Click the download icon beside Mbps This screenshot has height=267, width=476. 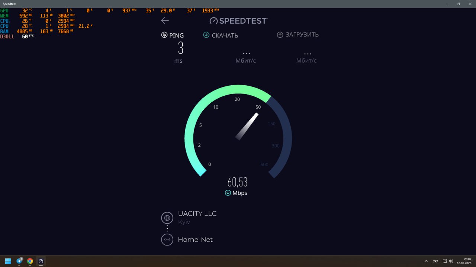coord(228,193)
